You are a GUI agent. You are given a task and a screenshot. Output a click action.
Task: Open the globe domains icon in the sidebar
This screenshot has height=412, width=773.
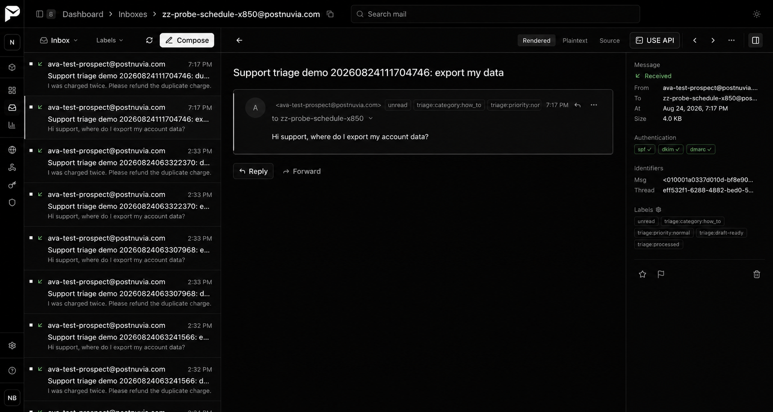pos(12,150)
